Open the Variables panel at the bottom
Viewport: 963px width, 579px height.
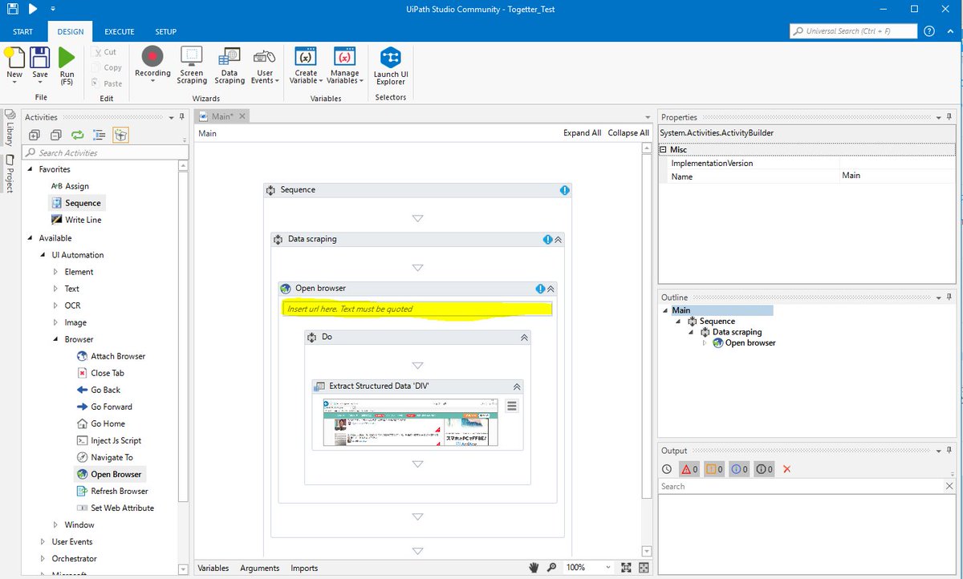(x=213, y=568)
